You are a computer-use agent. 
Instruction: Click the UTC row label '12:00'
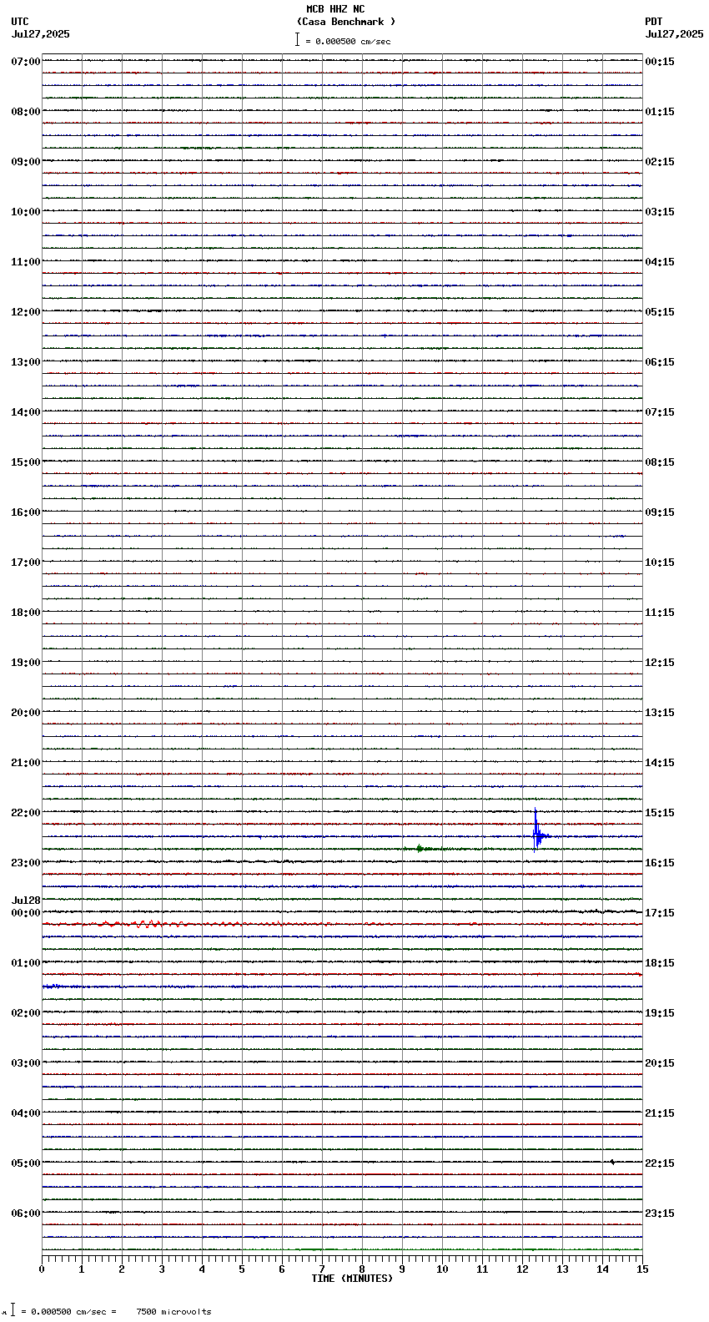pos(26,312)
